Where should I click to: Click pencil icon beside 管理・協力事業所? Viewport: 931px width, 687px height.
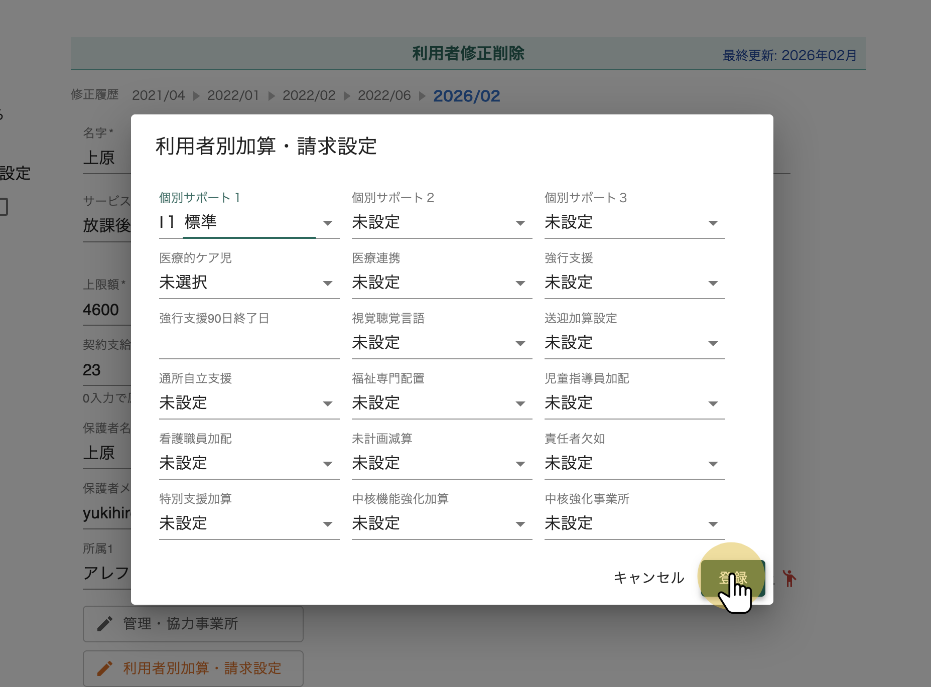[x=105, y=624]
